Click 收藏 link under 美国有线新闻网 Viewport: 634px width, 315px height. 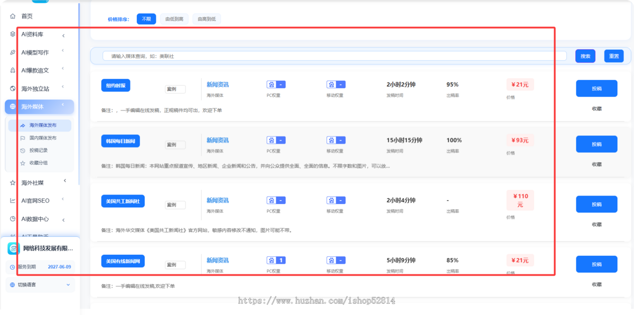(596, 284)
